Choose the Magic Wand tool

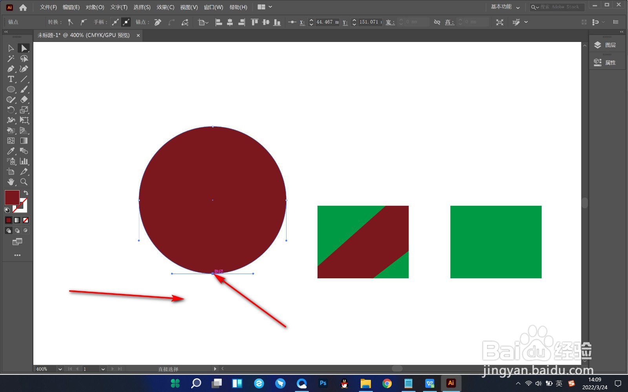[x=11, y=59]
